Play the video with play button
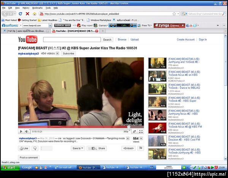Viewport: 228px width, 178px height. pos(21,131)
